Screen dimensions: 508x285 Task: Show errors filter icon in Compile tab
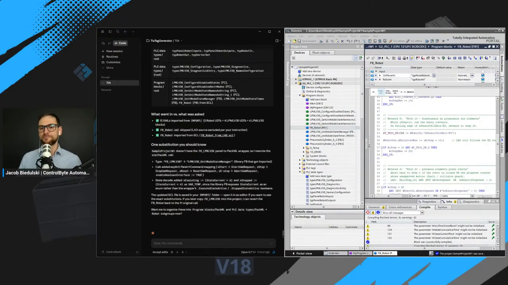point(368,213)
